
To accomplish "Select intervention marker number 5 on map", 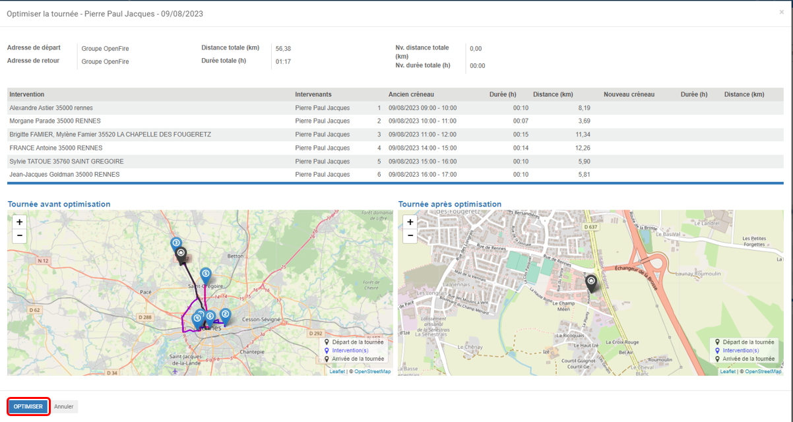I will coord(206,275).
